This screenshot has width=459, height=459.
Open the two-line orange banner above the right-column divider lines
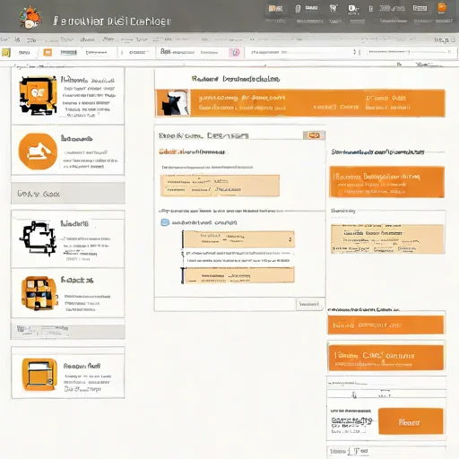pyautogui.click(x=385, y=358)
